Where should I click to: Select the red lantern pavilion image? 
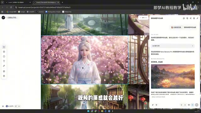139,97
